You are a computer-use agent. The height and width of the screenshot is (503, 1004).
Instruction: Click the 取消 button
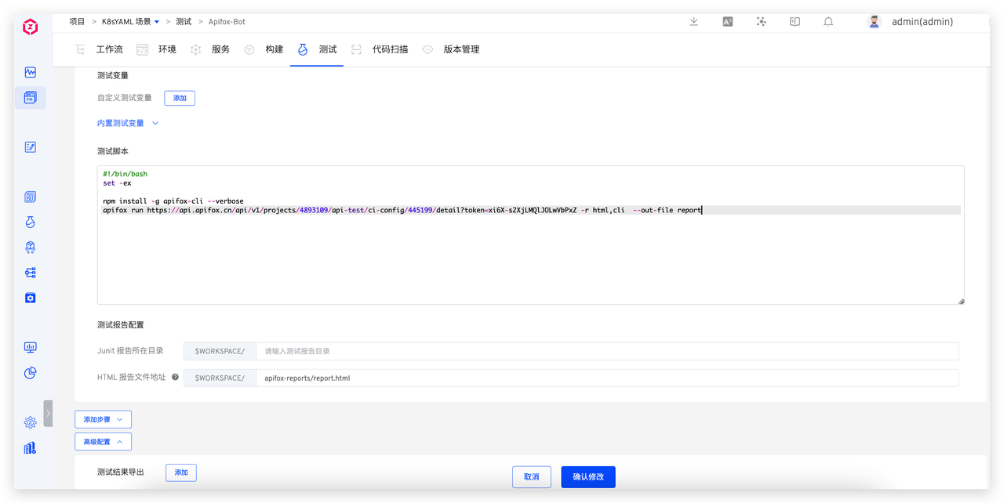531,476
